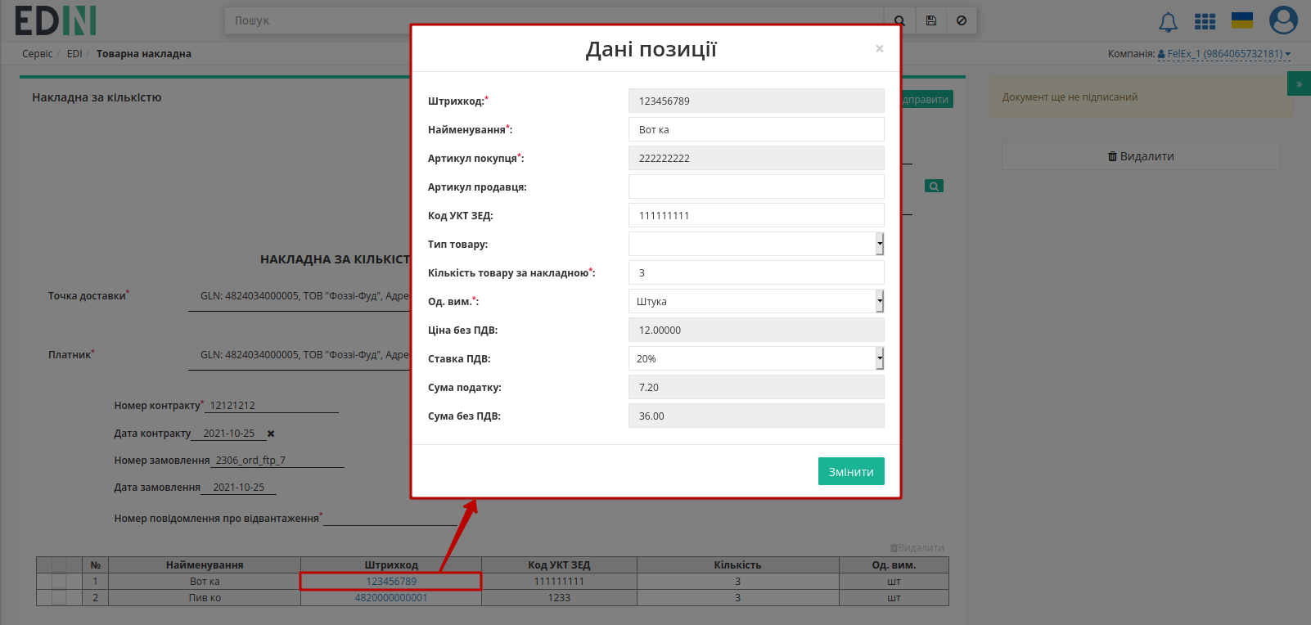Click the cancel circle-slash icon
This screenshot has width=1311, height=625.
(962, 20)
